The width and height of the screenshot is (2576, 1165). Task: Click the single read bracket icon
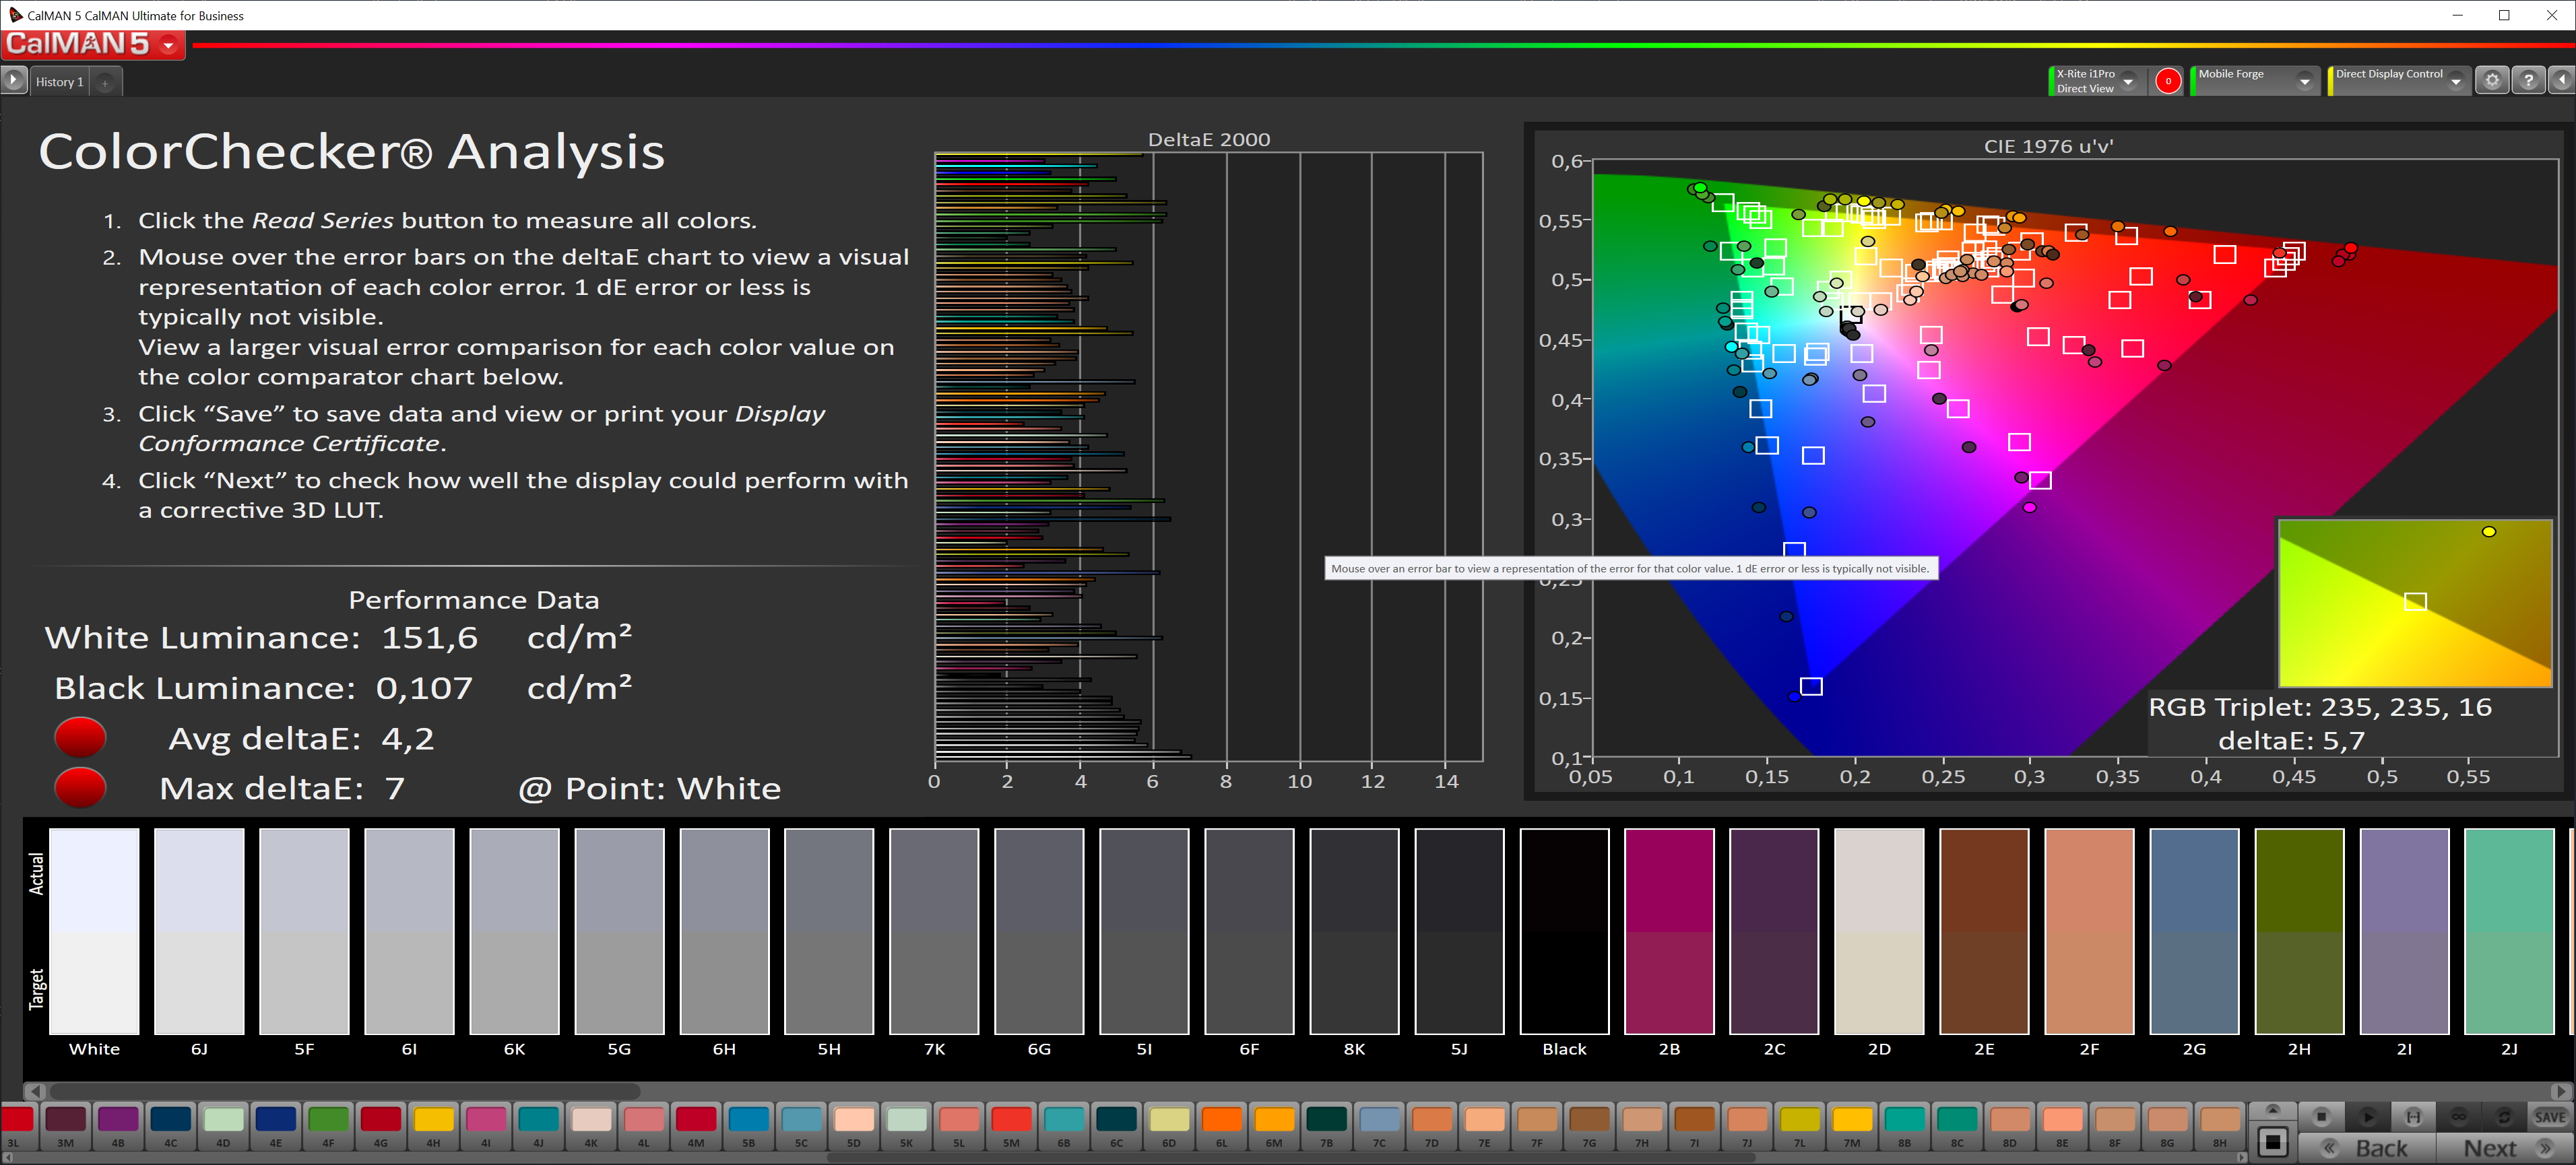pyautogui.click(x=2413, y=1116)
